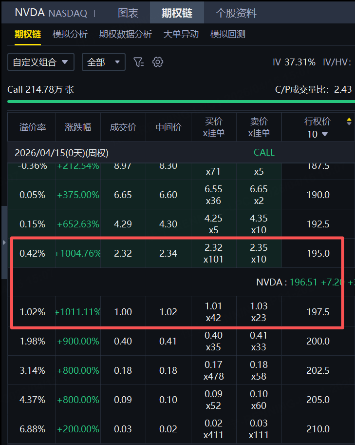Open the 全部 dropdown
The width and height of the screenshot is (355, 445).
[103, 62]
